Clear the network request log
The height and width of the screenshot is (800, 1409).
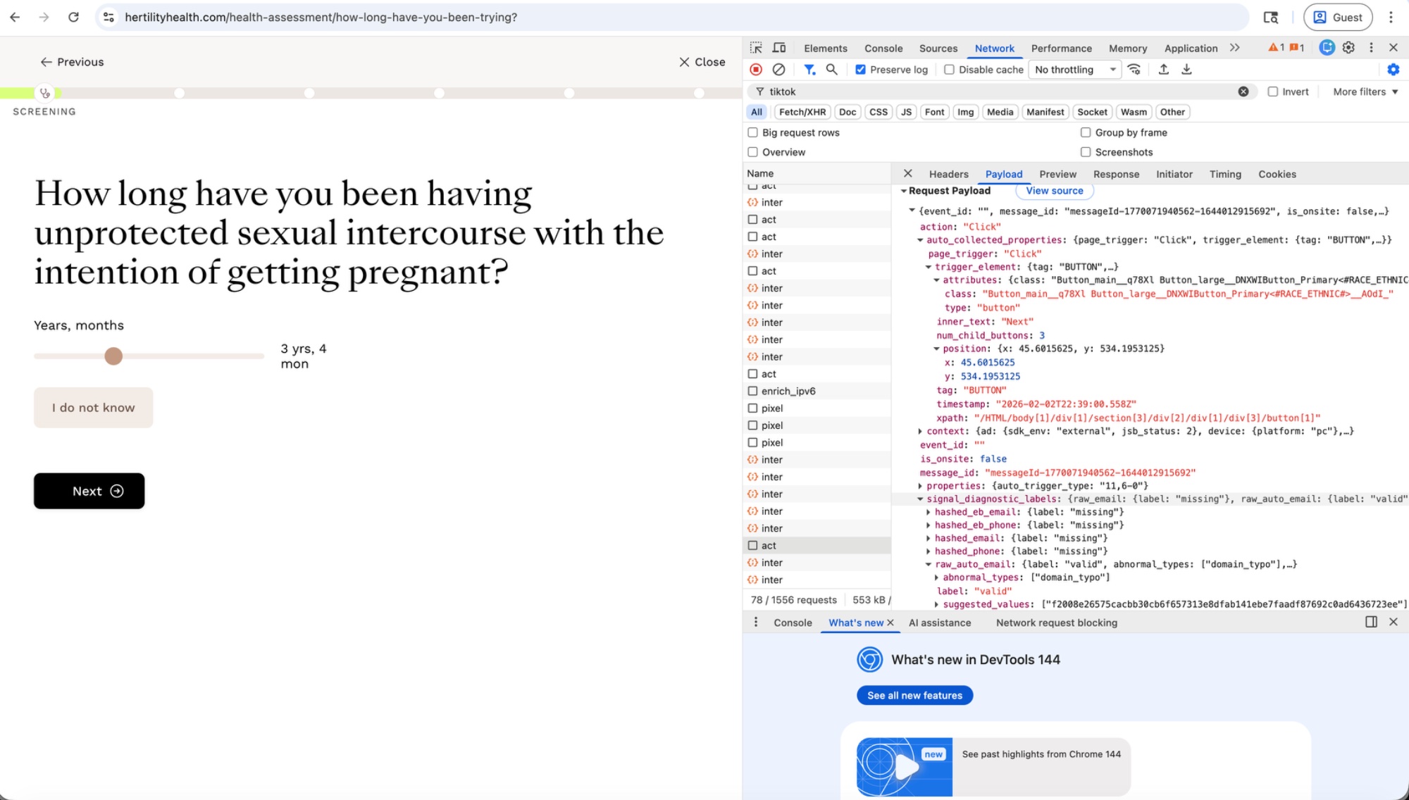click(778, 70)
